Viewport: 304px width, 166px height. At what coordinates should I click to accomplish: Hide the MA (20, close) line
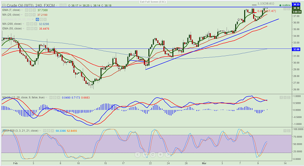26,15
